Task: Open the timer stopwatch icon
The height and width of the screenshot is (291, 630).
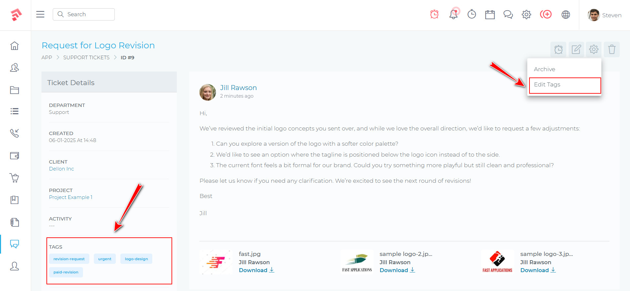Action: click(x=471, y=14)
